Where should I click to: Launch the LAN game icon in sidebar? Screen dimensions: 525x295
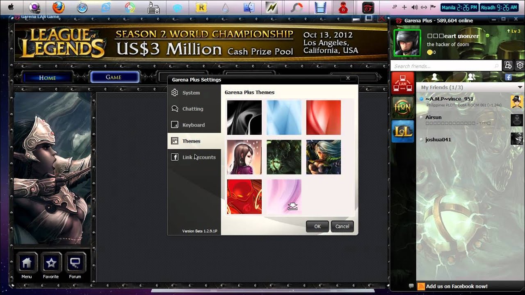click(x=403, y=83)
